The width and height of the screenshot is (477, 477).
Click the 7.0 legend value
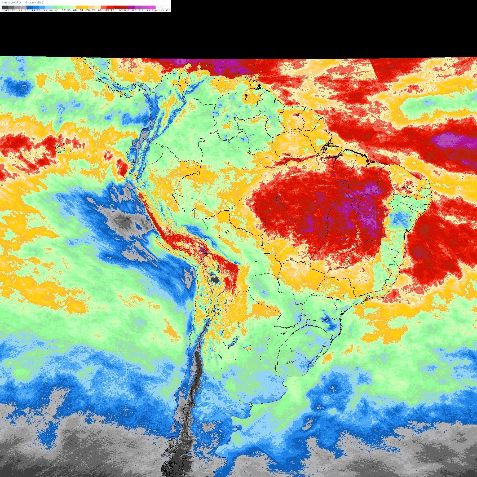(x=88, y=10)
